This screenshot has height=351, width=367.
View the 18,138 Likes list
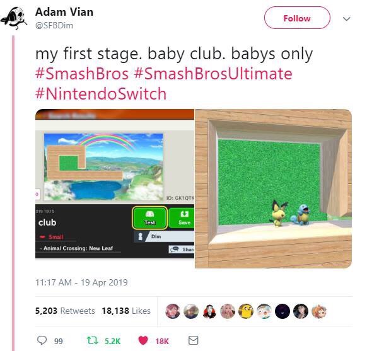(x=126, y=311)
